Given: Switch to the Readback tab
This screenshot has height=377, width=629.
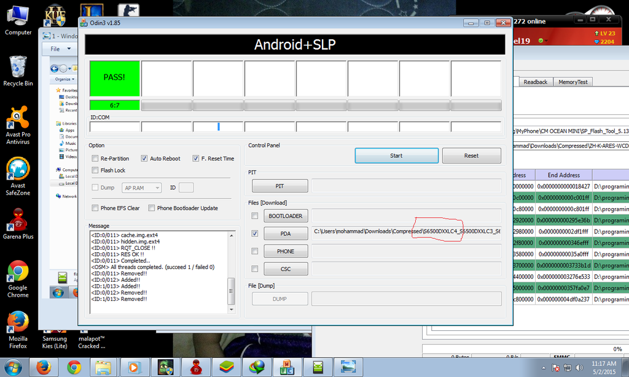Looking at the screenshot, I should (x=535, y=82).
